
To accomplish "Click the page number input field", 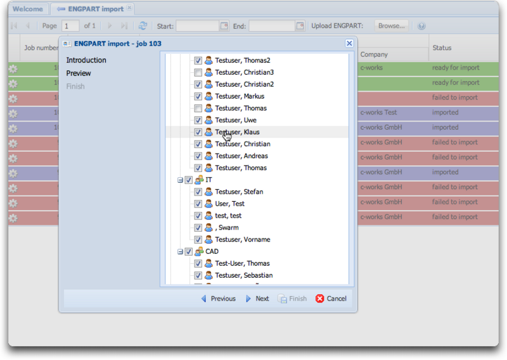I will coord(70,26).
